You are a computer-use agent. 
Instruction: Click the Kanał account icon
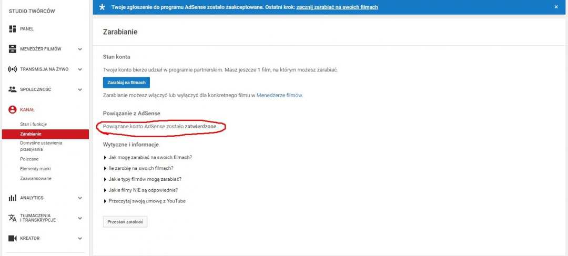point(13,109)
